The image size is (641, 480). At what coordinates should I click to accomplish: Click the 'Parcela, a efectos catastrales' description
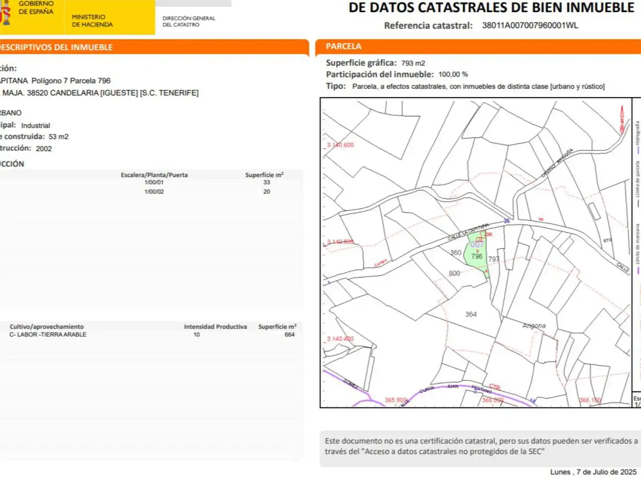tap(479, 86)
